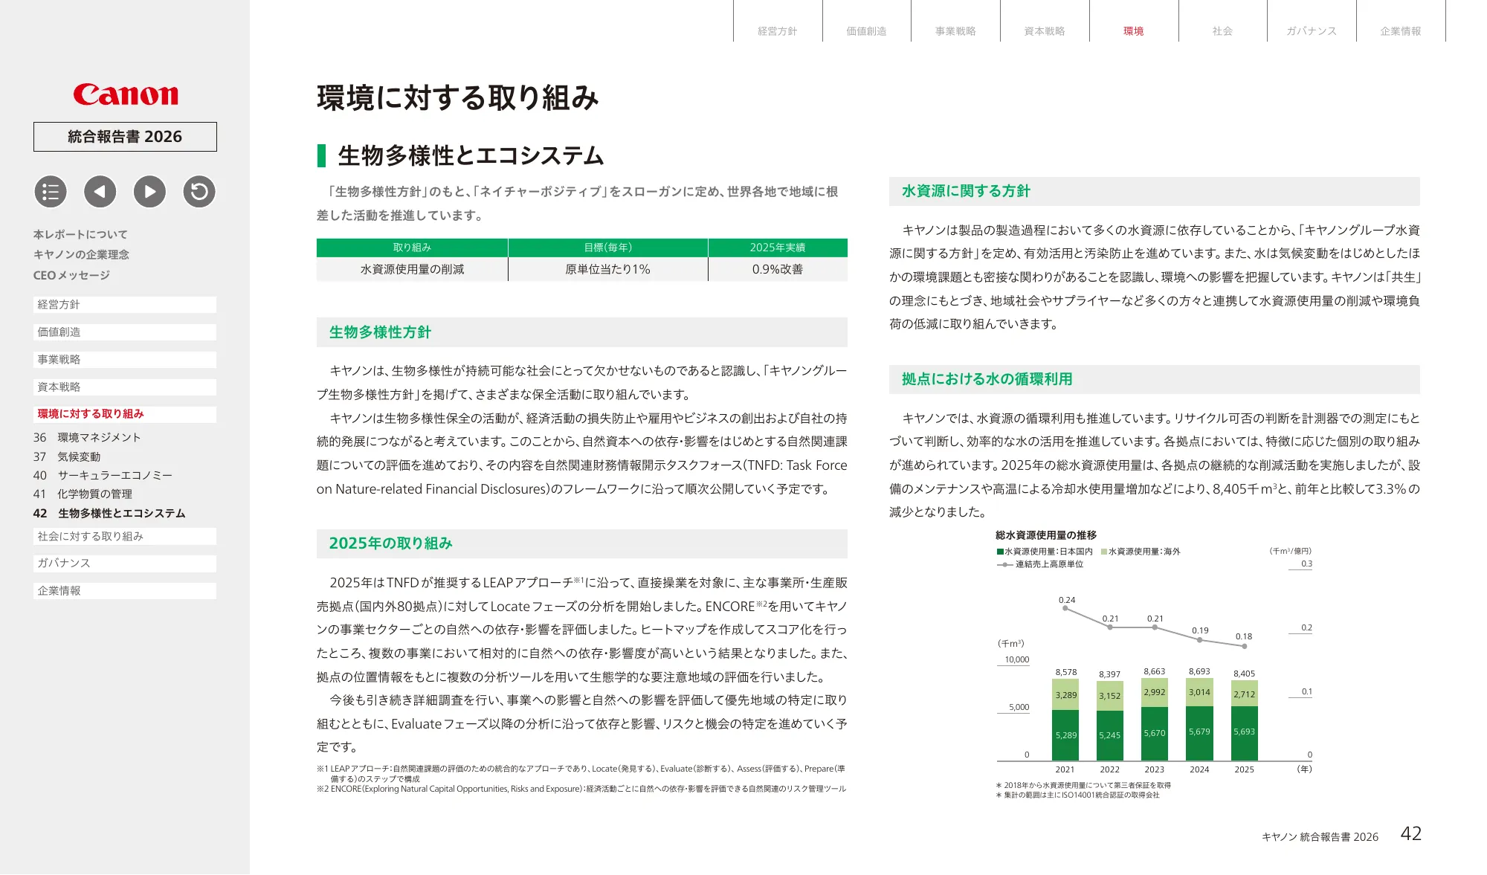The height and width of the screenshot is (875, 1487).
Task: Go to previous page arrow icon
Action: point(100,192)
